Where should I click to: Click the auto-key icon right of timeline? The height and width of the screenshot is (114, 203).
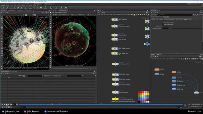click(185, 105)
